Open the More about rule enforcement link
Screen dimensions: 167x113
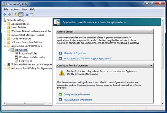(78, 100)
